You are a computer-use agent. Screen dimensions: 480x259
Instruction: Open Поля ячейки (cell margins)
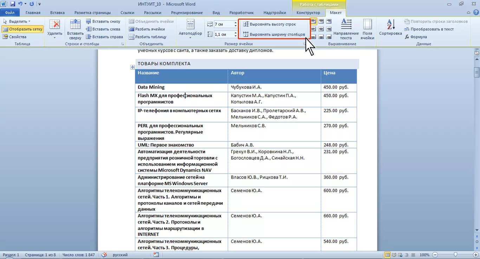tap(367, 29)
